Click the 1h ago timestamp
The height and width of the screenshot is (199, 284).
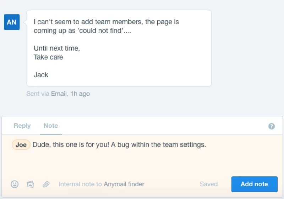pyautogui.click(x=80, y=94)
